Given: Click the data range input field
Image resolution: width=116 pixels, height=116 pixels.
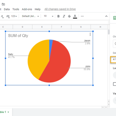Looking at the screenshot, I should pos(113,60).
